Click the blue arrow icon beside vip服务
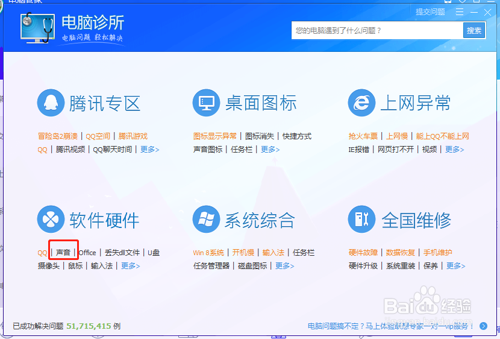The height and width of the screenshot is (339, 500). [483, 326]
